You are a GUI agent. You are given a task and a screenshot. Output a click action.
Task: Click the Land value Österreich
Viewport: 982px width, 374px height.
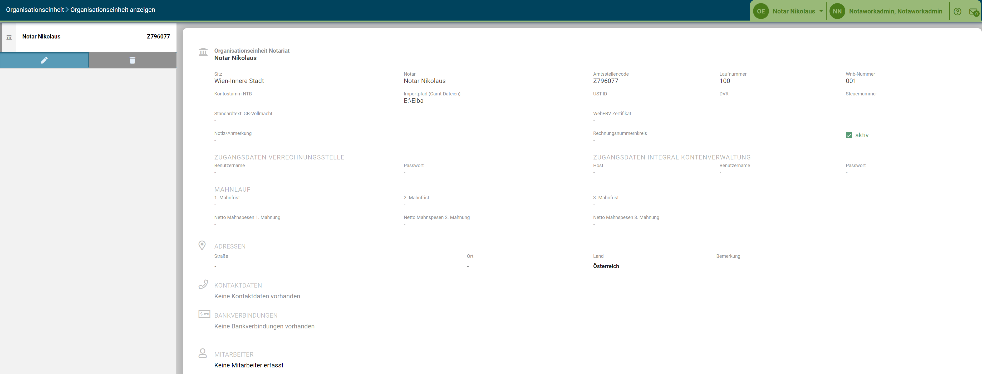[606, 266]
